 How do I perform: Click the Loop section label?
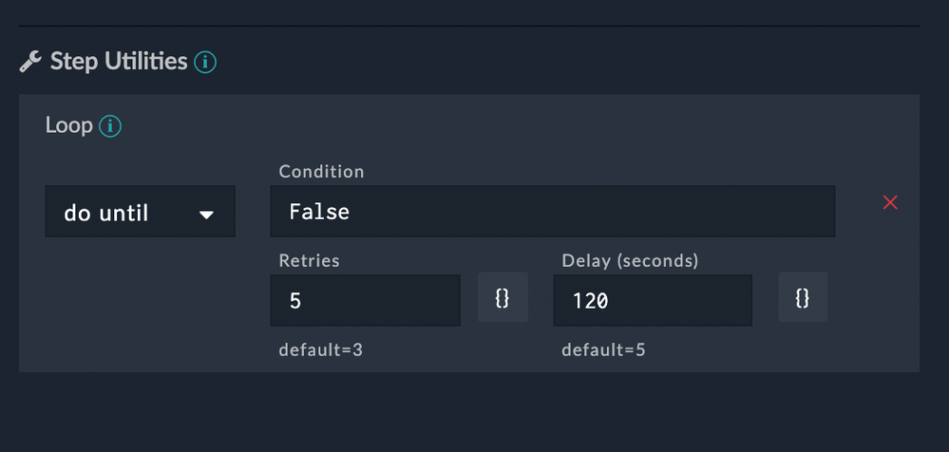pyautogui.click(x=68, y=125)
